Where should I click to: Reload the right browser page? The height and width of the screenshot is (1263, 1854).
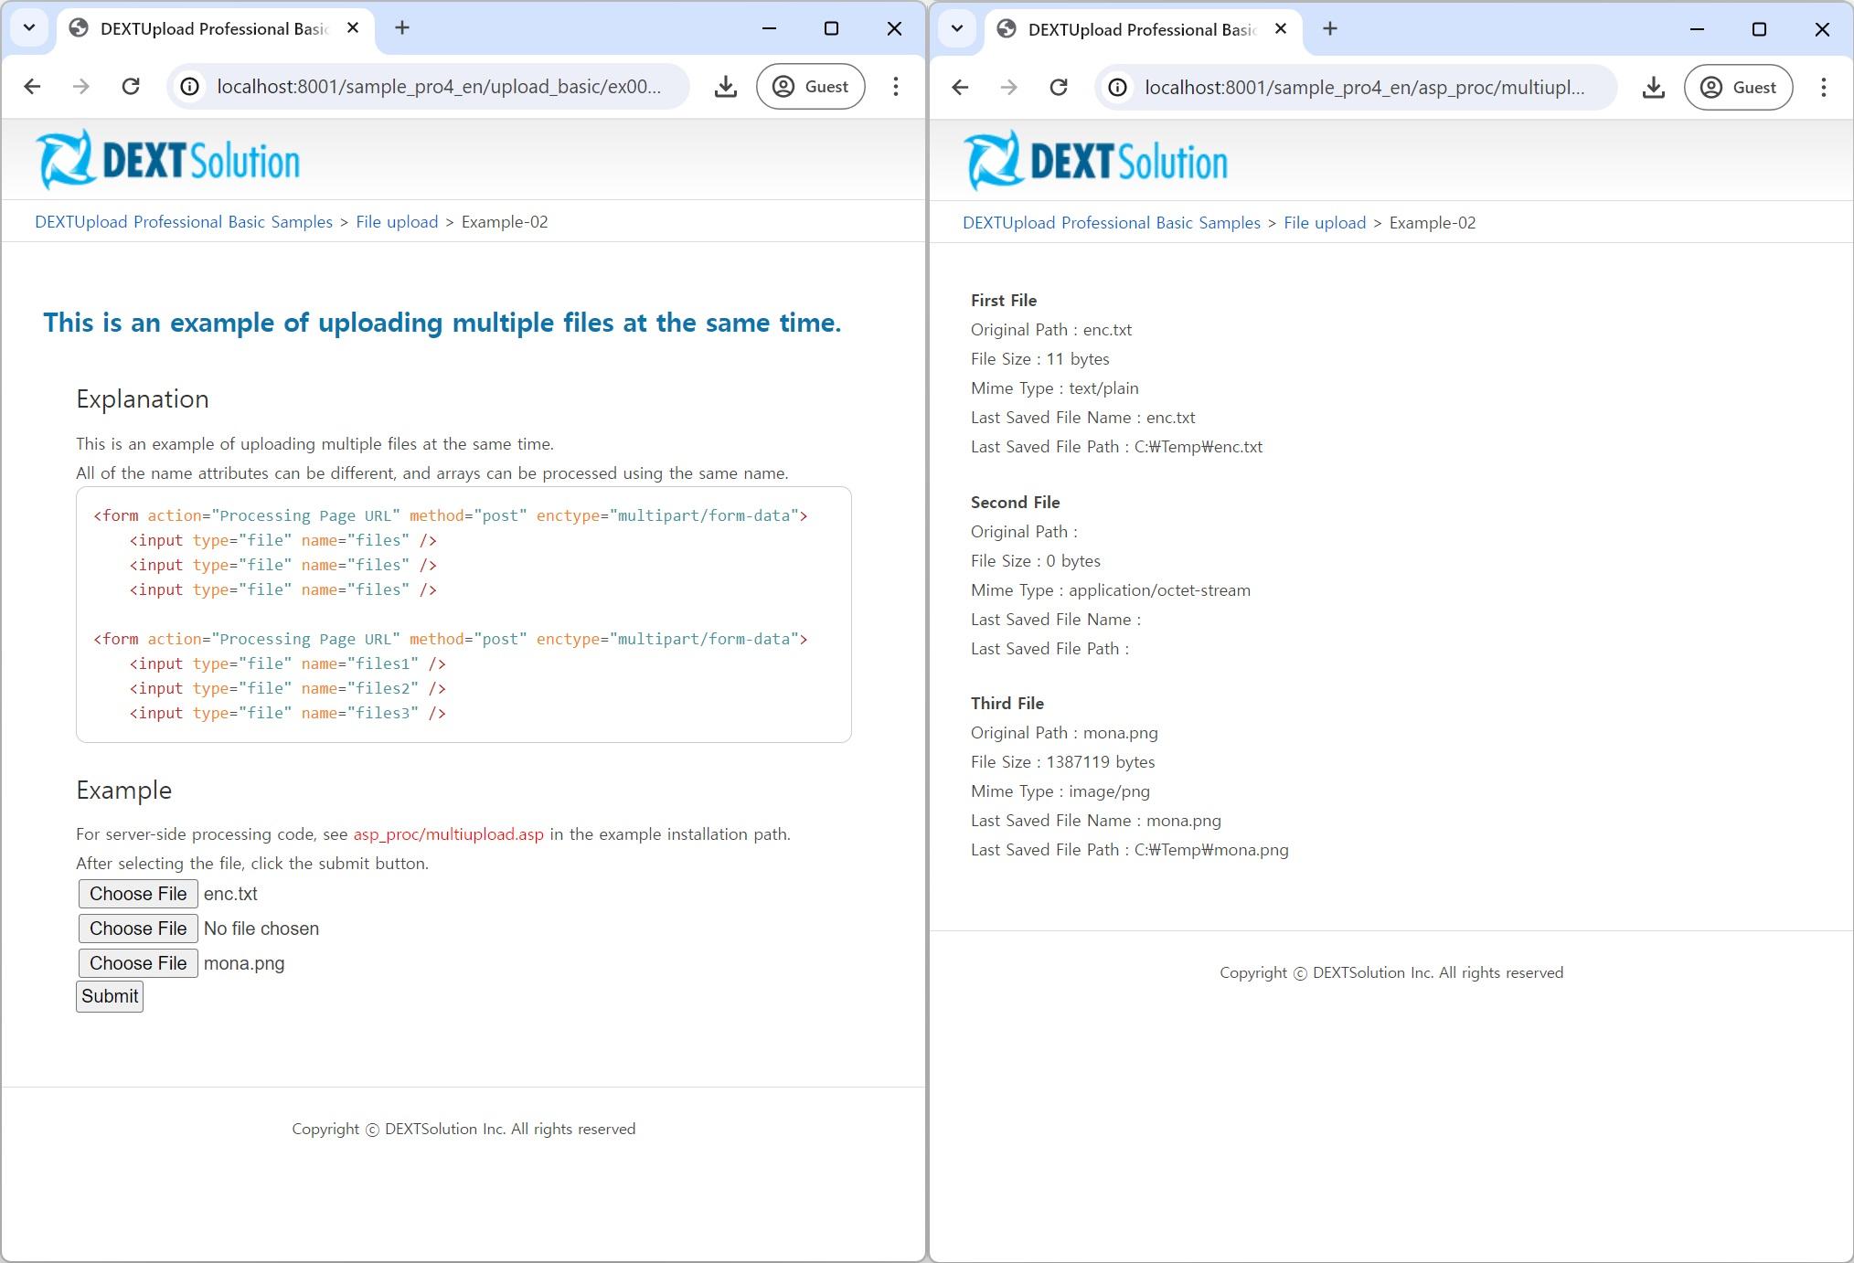1059,88
